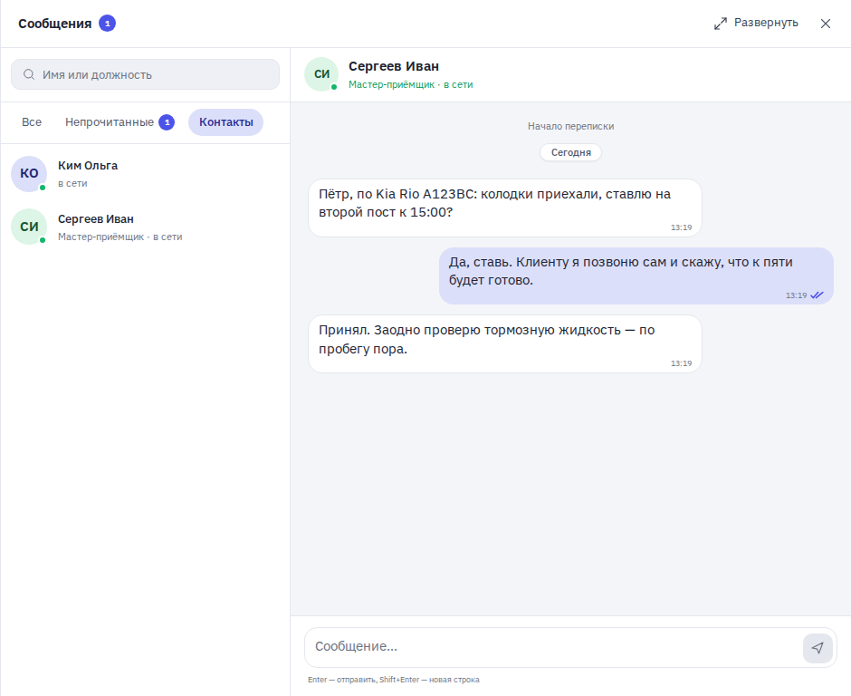Click the Начало переписки label
The height and width of the screenshot is (696, 851).
[570, 126]
